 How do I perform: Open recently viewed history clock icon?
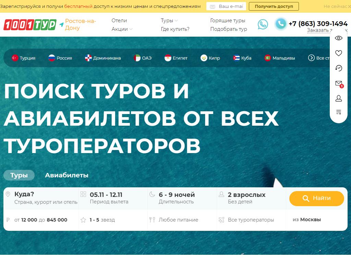click(x=339, y=68)
